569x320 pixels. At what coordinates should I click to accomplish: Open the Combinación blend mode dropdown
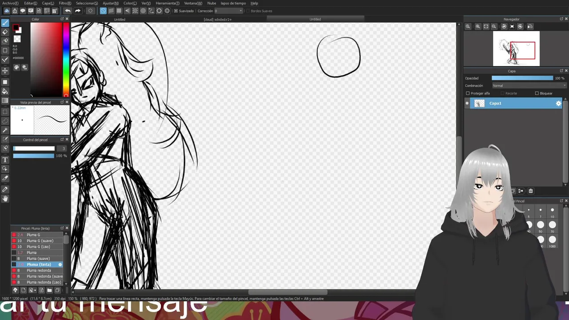tap(529, 86)
